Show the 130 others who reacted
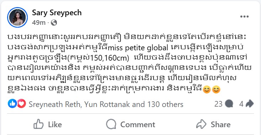Viewport: 261px width, 135px height. [x=165, y=105]
